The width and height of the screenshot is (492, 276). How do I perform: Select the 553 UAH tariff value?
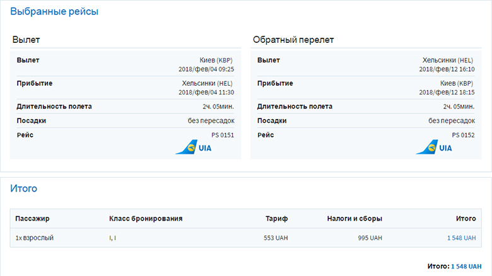[276, 238]
